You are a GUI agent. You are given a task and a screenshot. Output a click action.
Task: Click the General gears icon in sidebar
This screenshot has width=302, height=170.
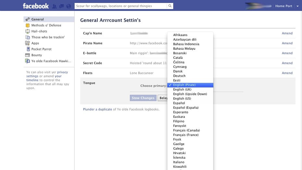[x=28, y=19]
